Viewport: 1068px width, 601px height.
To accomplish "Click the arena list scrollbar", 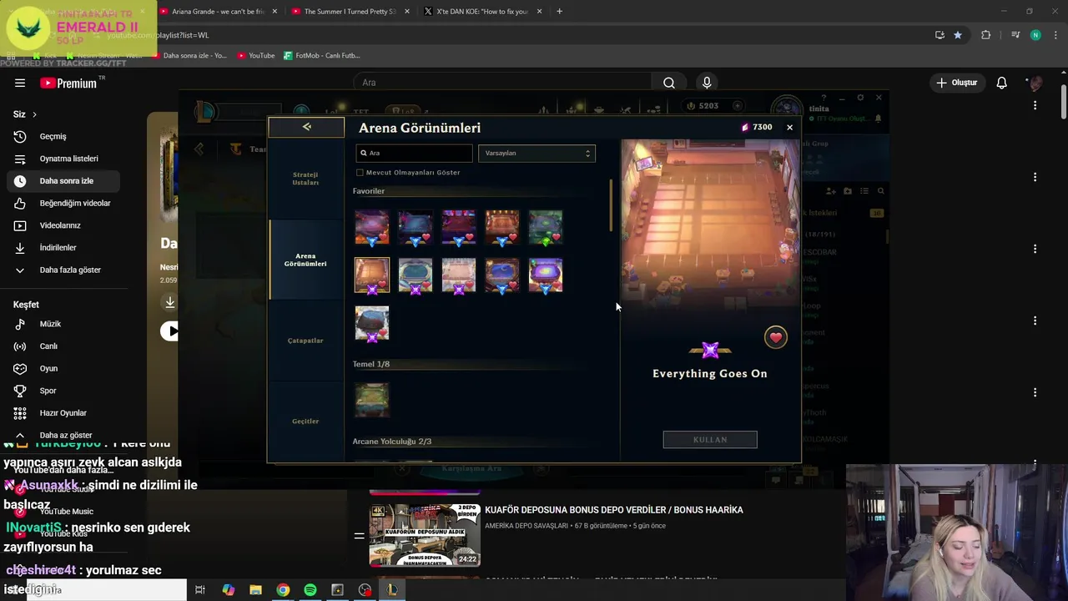I will [x=611, y=205].
